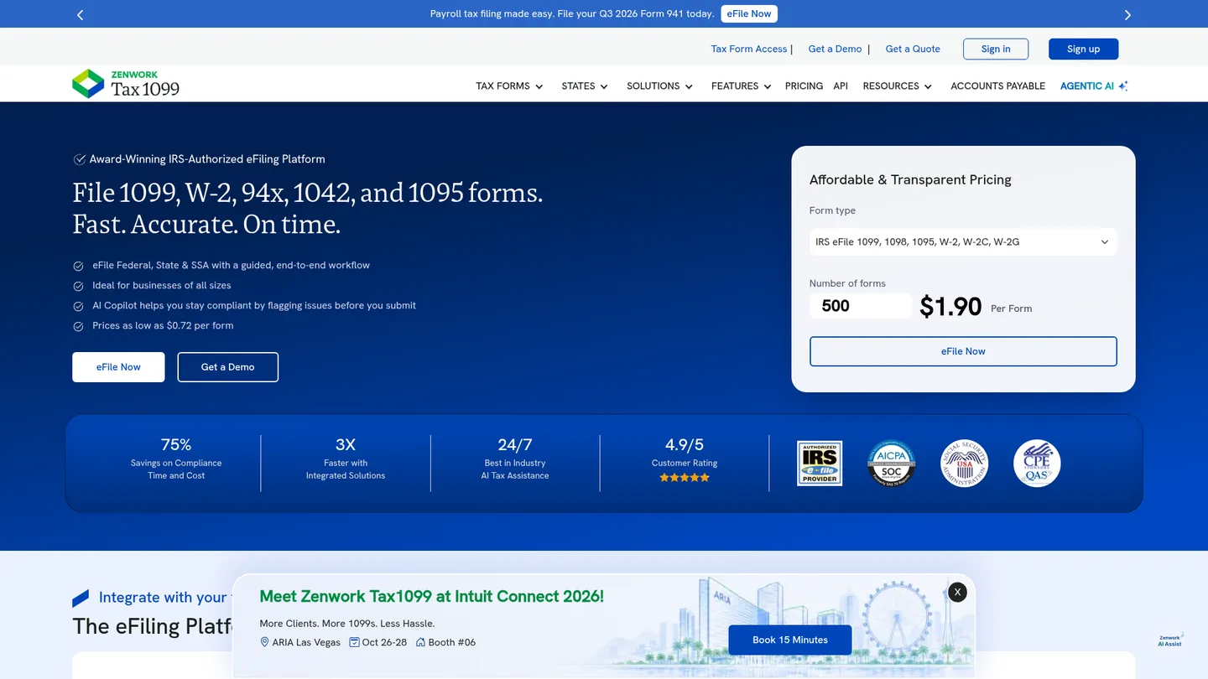Viewport: 1208px width, 679px height.
Task: Open AGENTIC AI menu item
Action: (1086, 86)
